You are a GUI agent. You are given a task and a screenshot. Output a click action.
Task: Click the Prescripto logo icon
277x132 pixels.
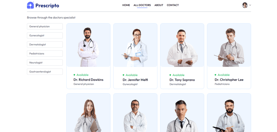click(x=30, y=5)
